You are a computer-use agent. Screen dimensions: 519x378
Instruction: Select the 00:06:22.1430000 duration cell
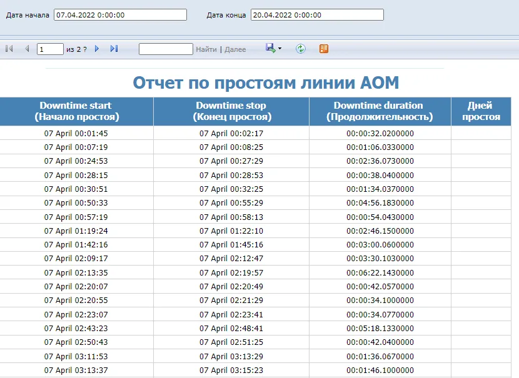point(380,272)
